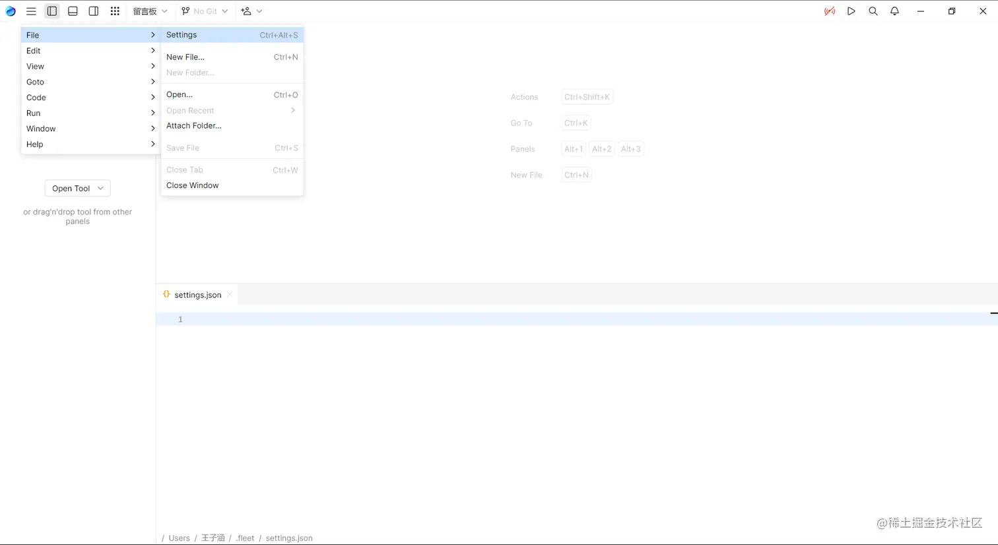Image resolution: width=998 pixels, height=545 pixels.
Task: Toggle the bottom panel visibility icon
Action: (x=73, y=11)
